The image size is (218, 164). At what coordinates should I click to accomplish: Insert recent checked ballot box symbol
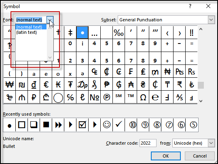point(83,125)
